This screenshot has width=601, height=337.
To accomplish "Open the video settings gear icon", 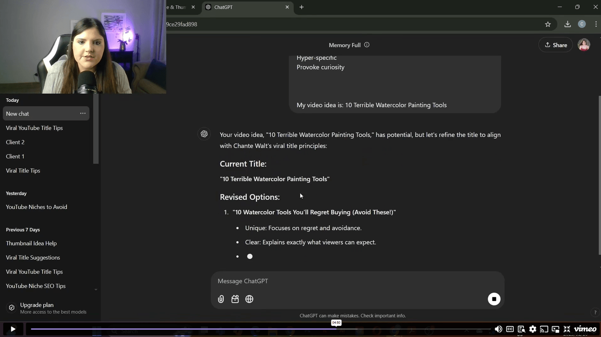I will click(532, 329).
